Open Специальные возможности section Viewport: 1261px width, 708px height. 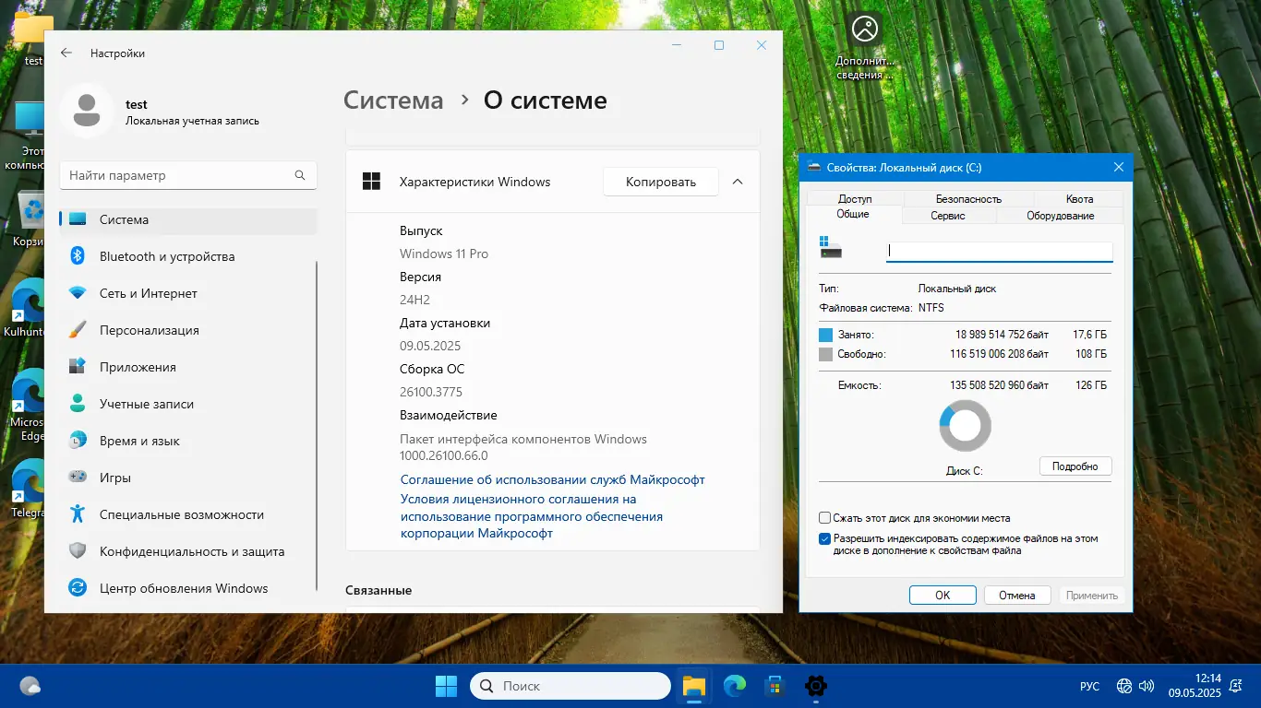click(x=181, y=514)
